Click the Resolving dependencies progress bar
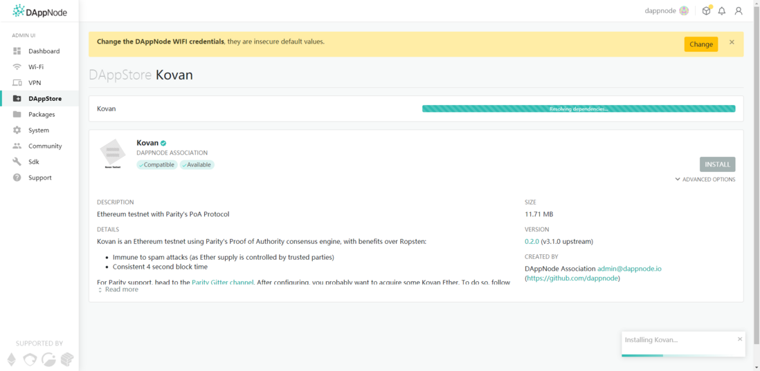This screenshot has height=371, width=760. (579, 109)
